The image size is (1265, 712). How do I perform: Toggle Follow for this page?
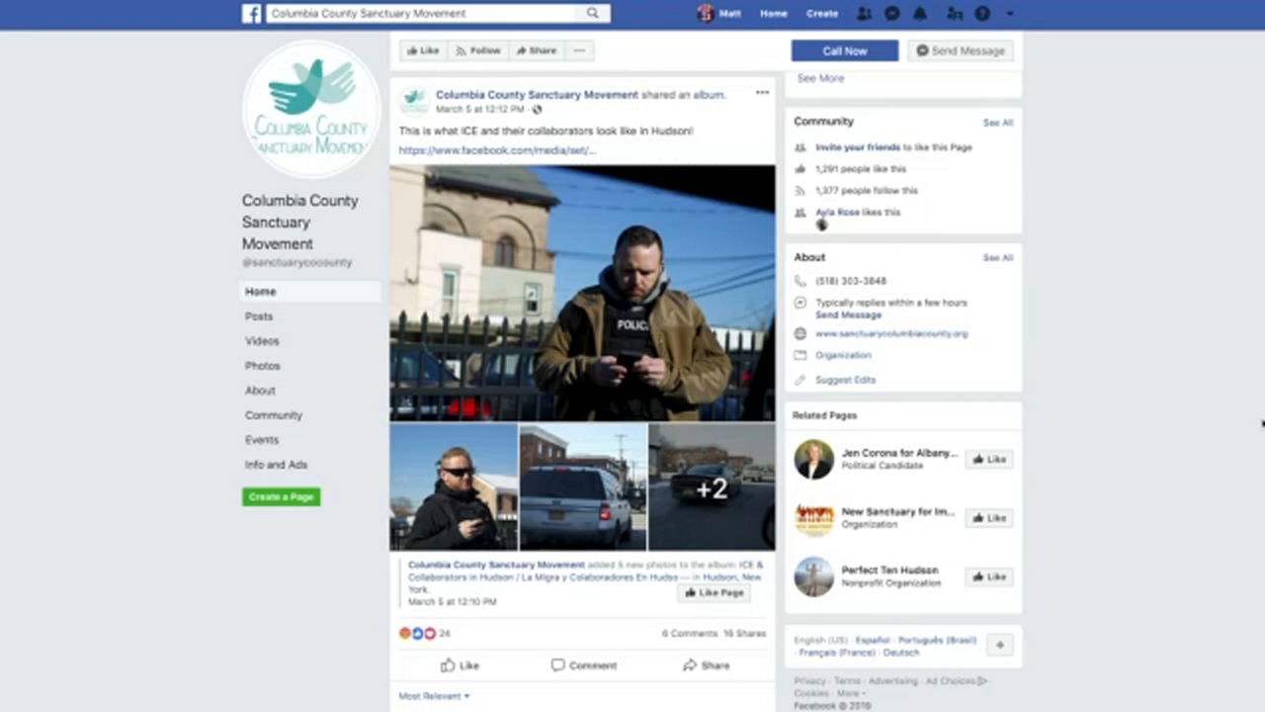coord(477,50)
